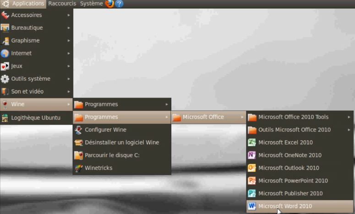The image size is (355, 214).
Task: Expand Internet submenu arrow
Action: pyautogui.click(x=69, y=53)
